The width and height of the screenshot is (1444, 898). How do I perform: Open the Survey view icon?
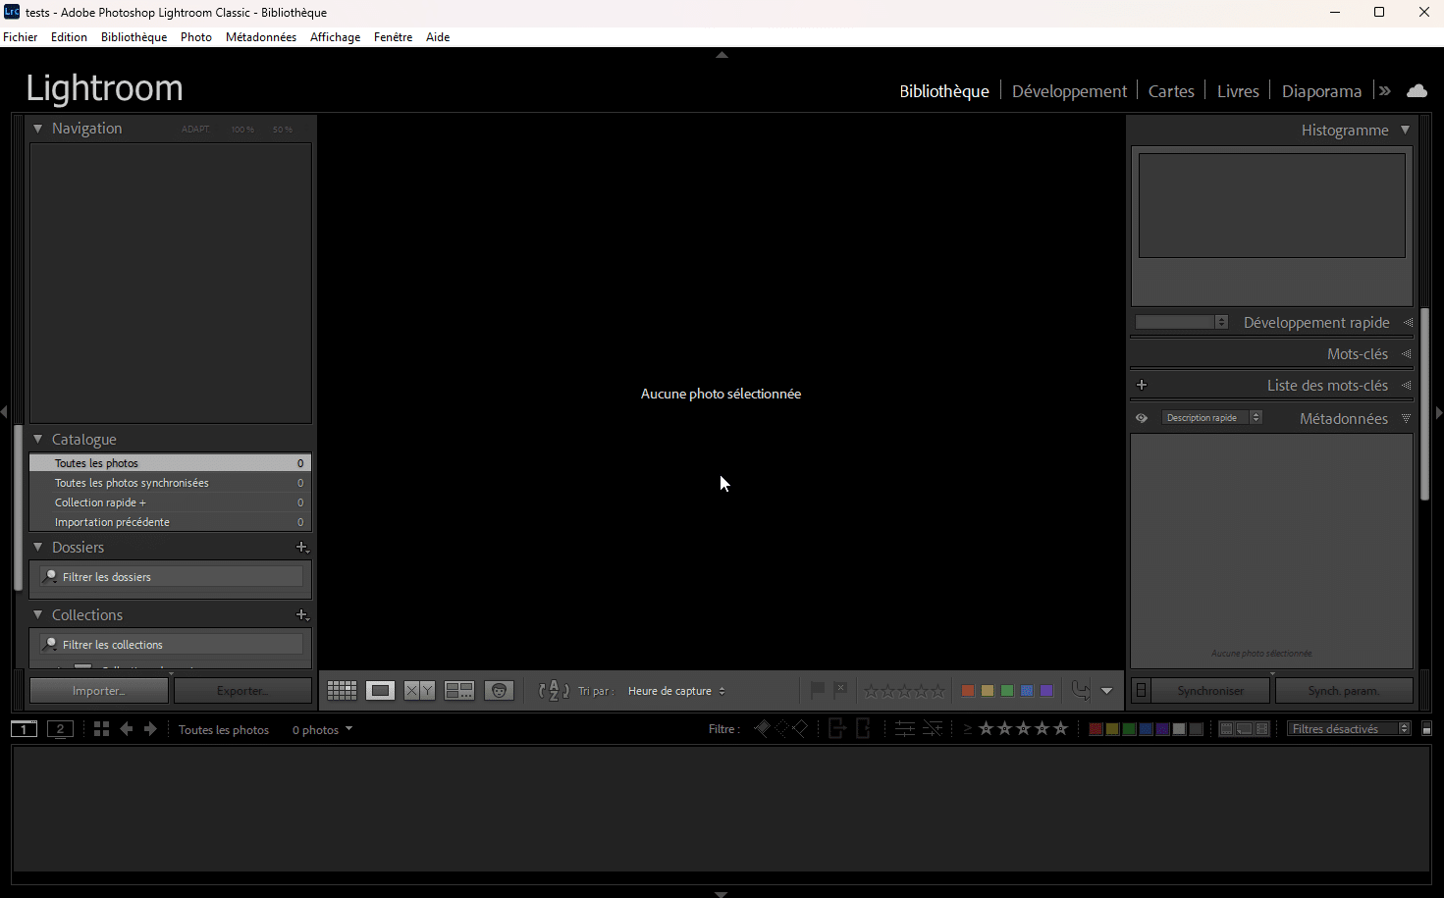(459, 691)
